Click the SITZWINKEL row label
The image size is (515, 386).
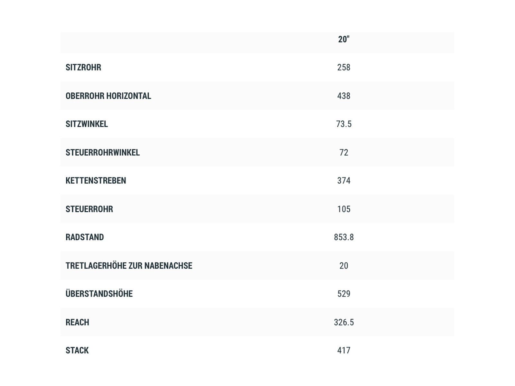(87, 124)
